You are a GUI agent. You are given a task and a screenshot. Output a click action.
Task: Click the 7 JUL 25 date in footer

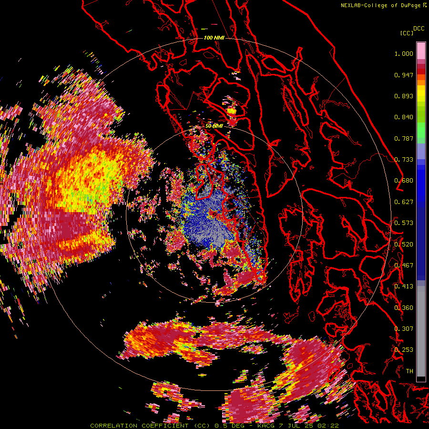click(296, 426)
